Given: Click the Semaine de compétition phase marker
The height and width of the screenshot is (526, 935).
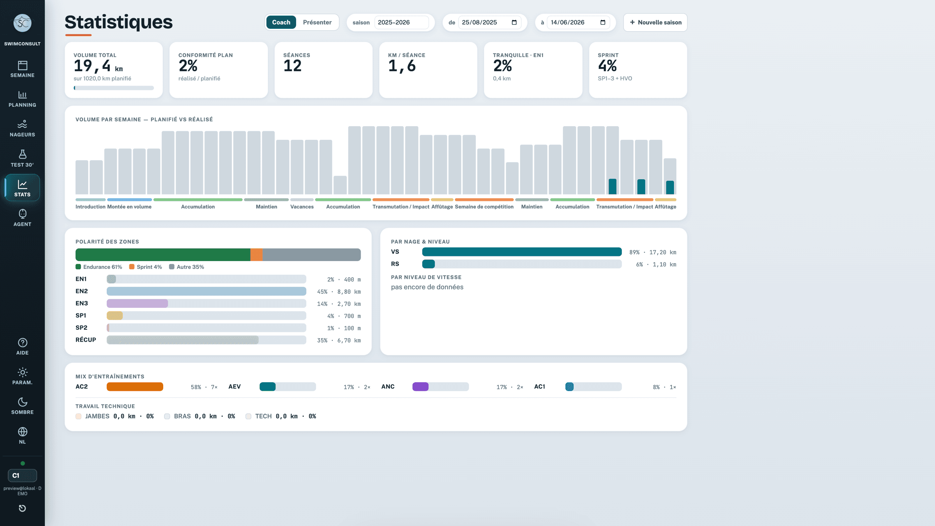Looking at the screenshot, I should click(484, 200).
